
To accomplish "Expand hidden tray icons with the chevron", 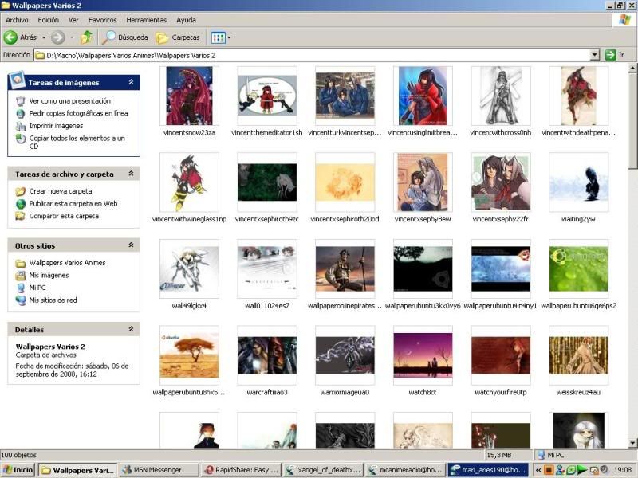I will pyautogui.click(x=538, y=470).
